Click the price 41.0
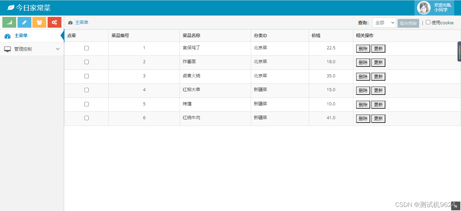Screen dimensions: 461x211 tap(331, 118)
